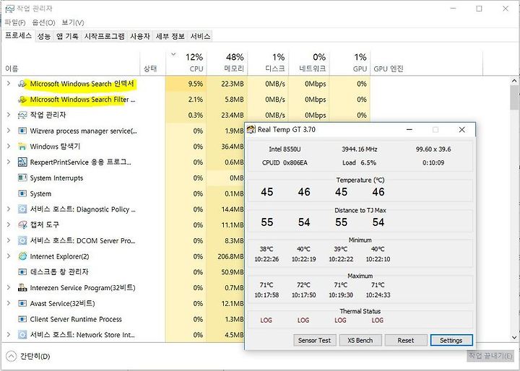Click the Interezen Service Program icon
This screenshot has width=520, height=371.
22,288
